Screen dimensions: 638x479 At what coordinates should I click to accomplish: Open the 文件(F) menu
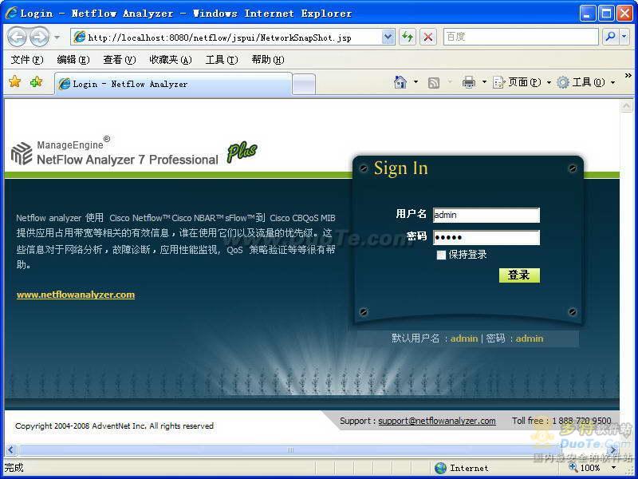(26, 60)
